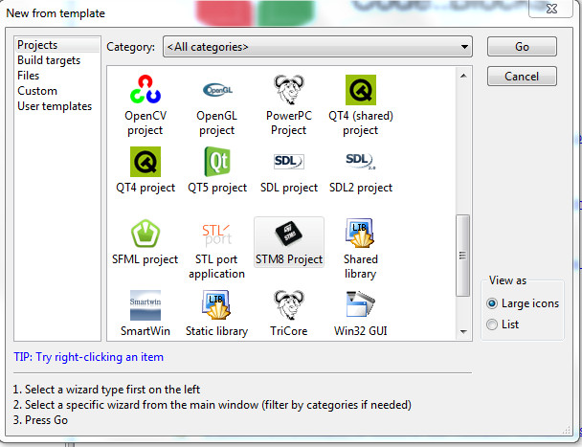
Task: Pick the SDL2 project icon
Action: pos(361,161)
